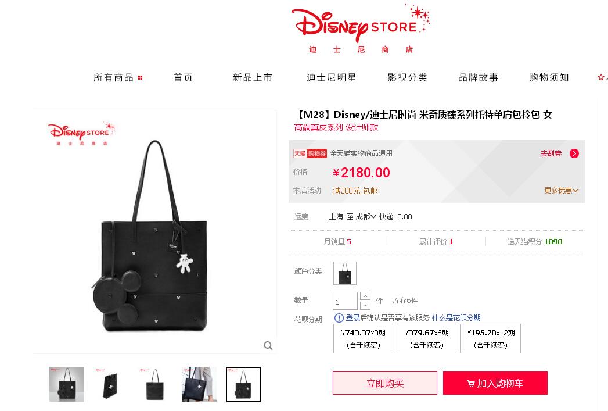
Task: Decrease quantity with the down arrow
Action: (365, 305)
